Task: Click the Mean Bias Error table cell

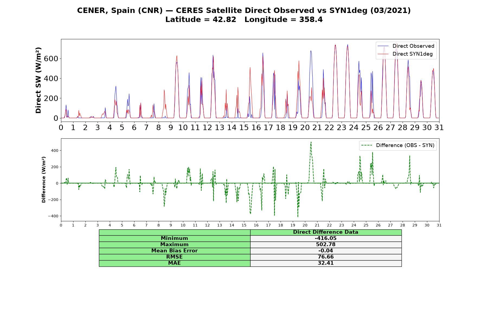Action: pos(175,251)
